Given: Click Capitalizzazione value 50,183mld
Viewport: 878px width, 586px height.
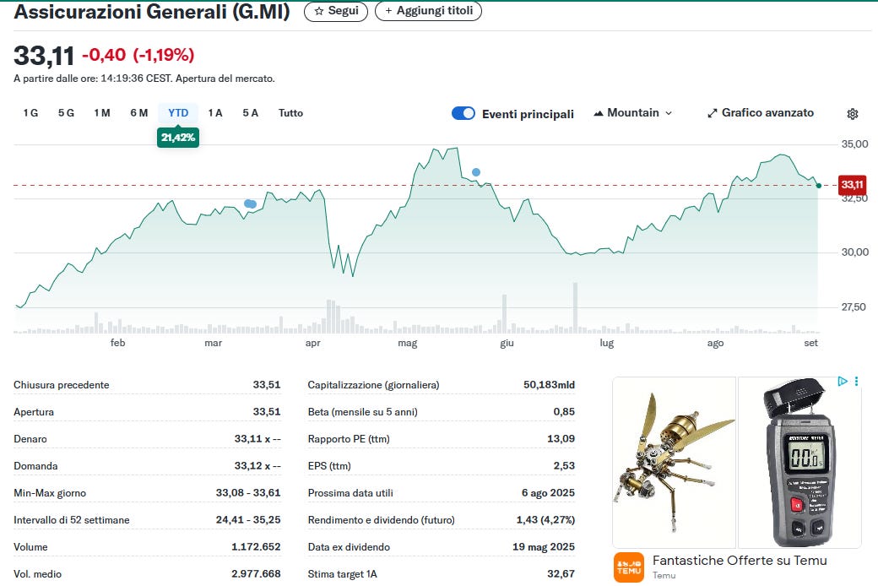Looking at the screenshot, I should 550,385.
